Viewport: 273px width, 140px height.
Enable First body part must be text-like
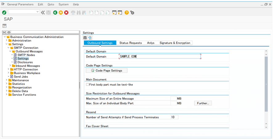88,85
